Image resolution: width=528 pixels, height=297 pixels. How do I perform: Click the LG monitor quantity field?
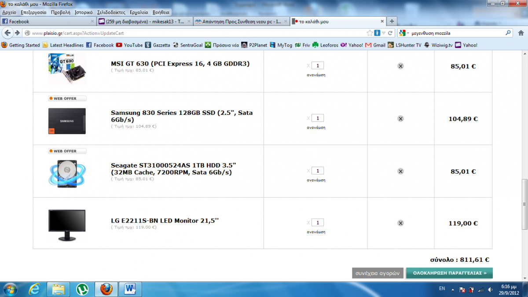pyautogui.click(x=318, y=223)
